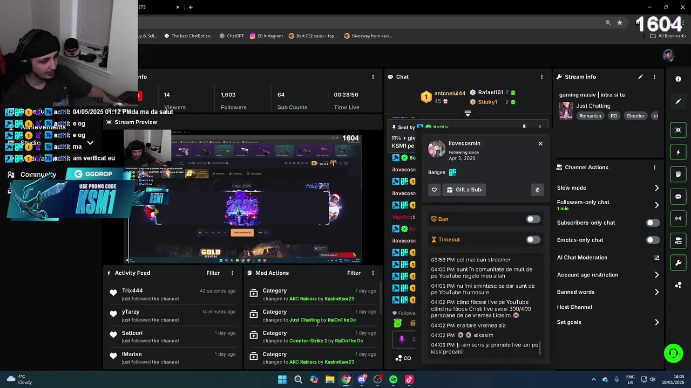Expand Slow mode settings

tap(656, 188)
